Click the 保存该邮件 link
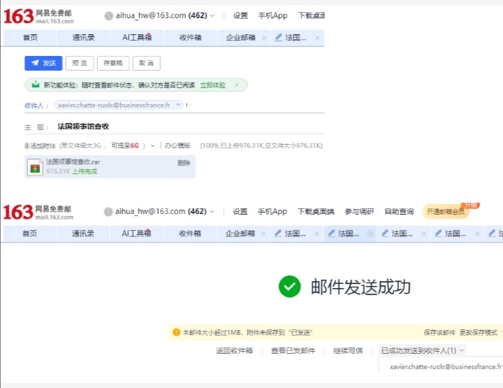The image size is (503, 388). click(x=439, y=333)
